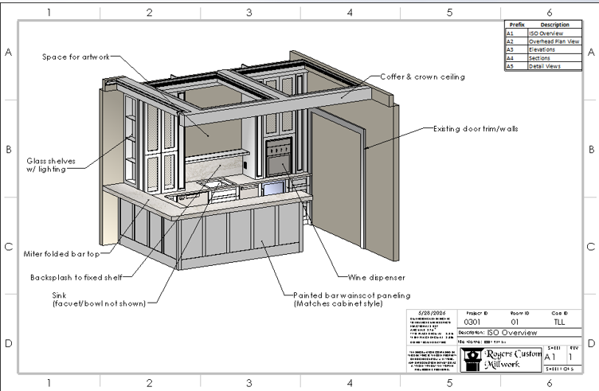Click the 'Sections' table cell
The height and width of the screenshot is (391, 599).
click(x=554, y=58)
